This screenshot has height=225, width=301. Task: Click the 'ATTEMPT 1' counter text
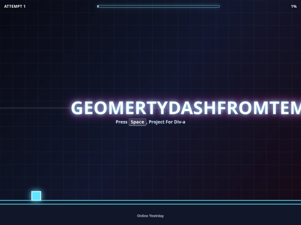pos(15,7)
